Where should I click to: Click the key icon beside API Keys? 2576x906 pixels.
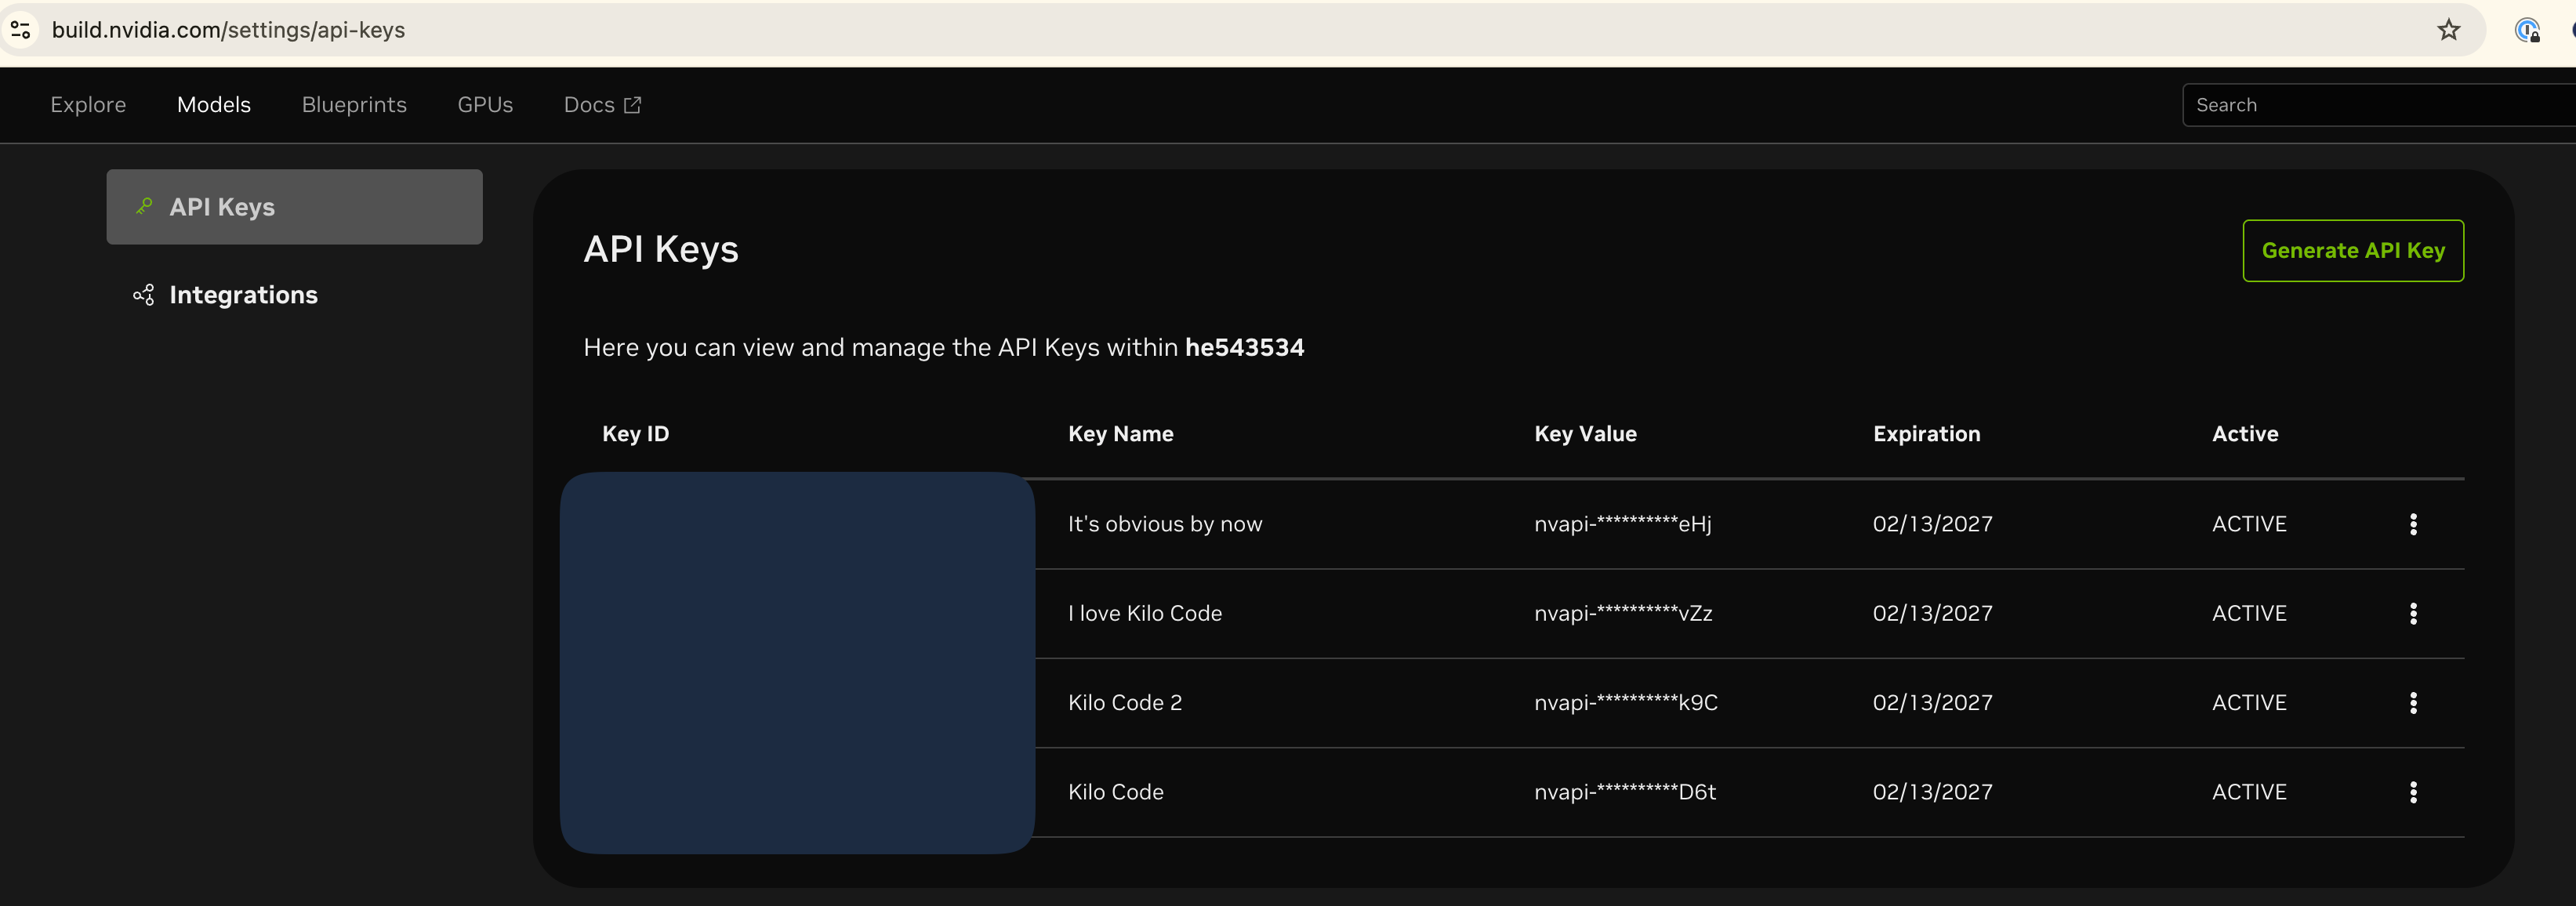(144, 206)
